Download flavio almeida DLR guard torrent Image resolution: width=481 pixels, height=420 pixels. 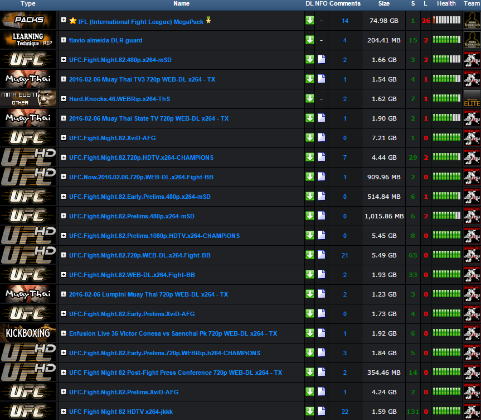(310, 40)
